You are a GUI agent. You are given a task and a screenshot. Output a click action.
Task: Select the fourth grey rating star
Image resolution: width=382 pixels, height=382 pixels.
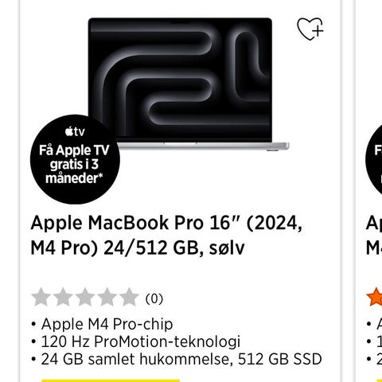pos(107,297)
